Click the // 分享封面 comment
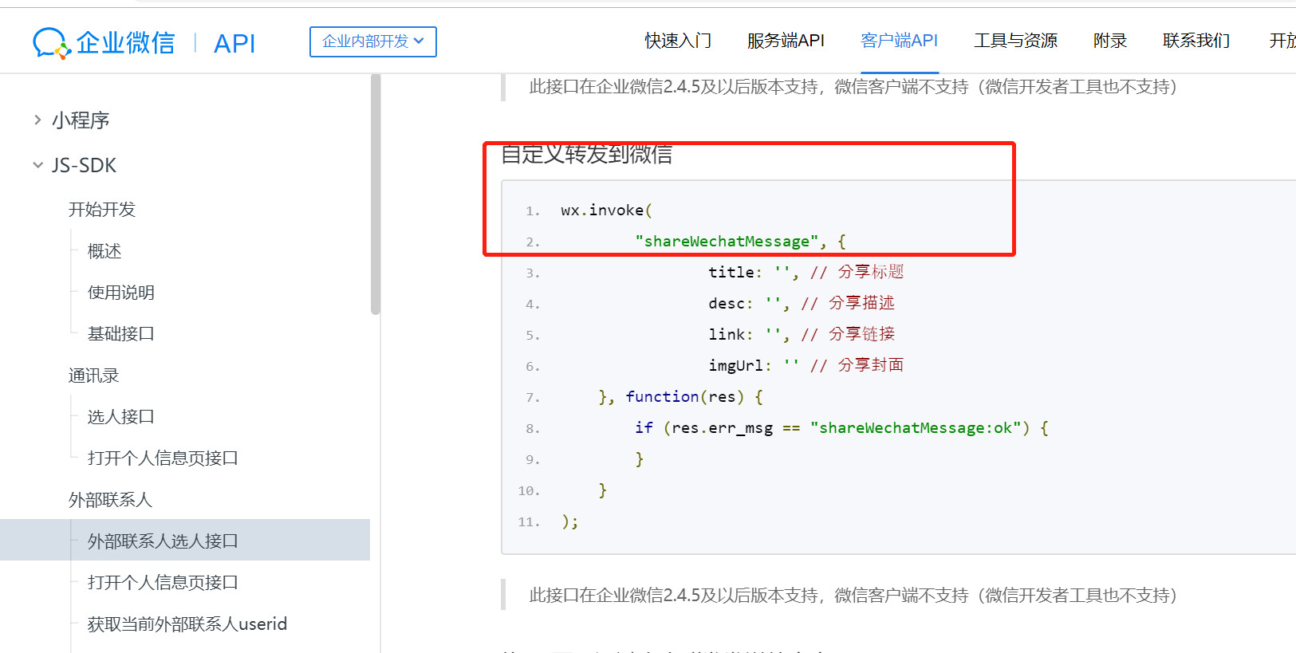The height and width of the screenshot is (653, 1296). (x=857, y=366)
